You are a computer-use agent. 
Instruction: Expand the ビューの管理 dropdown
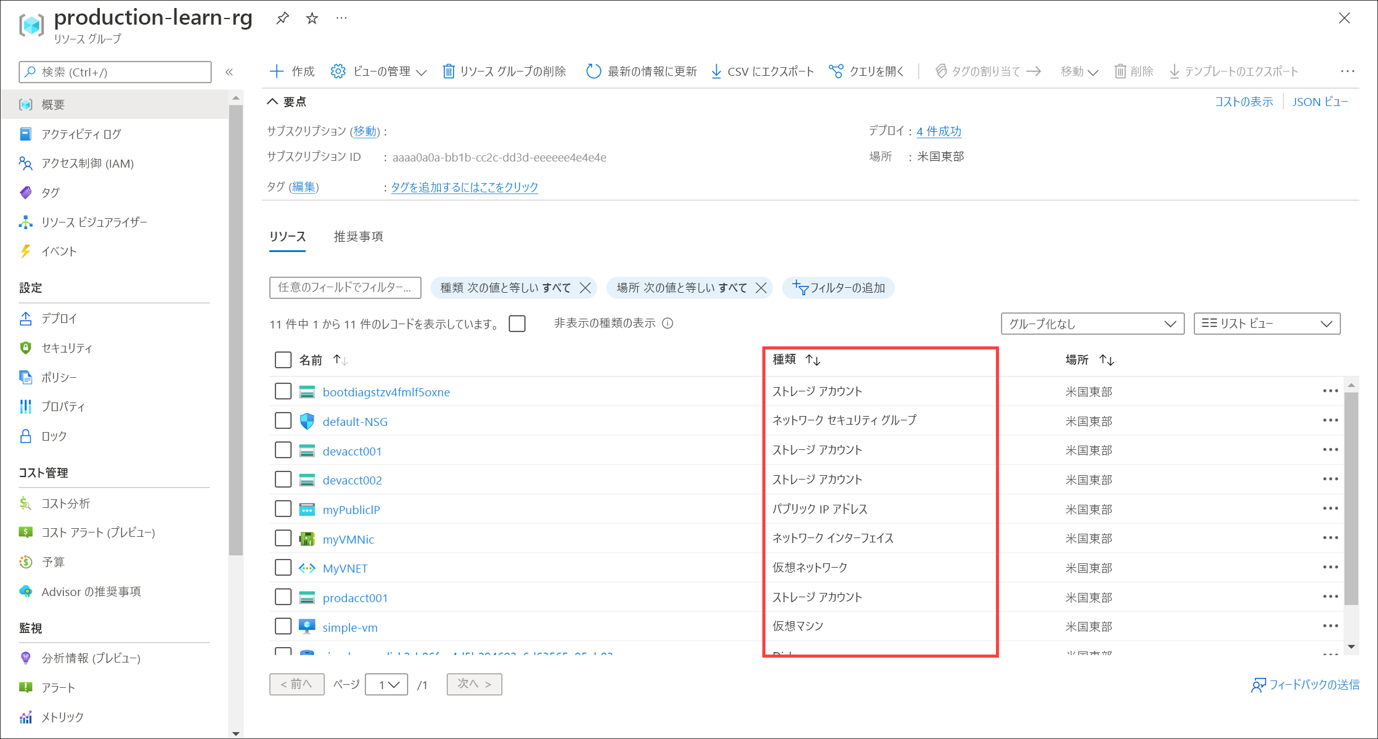tap(379, 71)
